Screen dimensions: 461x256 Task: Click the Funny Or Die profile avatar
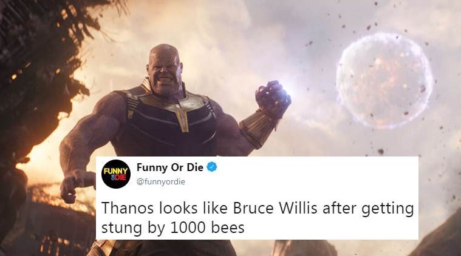click(115, 174)
